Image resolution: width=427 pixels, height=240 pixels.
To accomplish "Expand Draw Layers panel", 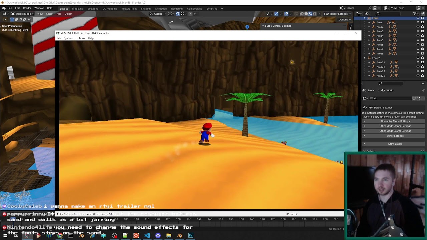I will 394,144.
